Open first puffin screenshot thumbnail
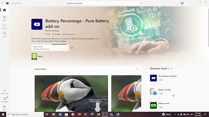The image size is (209, 117). [71, 94]
